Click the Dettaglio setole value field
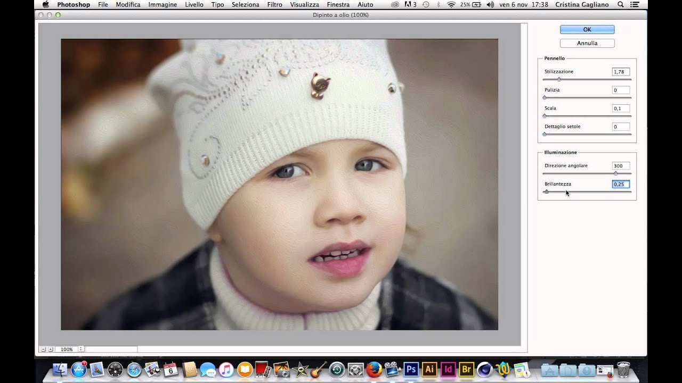 621,127
